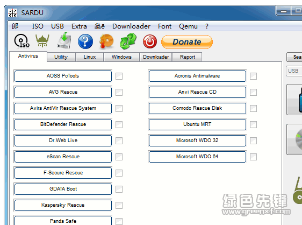Tick the Ubuntu MRT checkbox
Screen dimensions: 302x225
[x=253, y=125]
